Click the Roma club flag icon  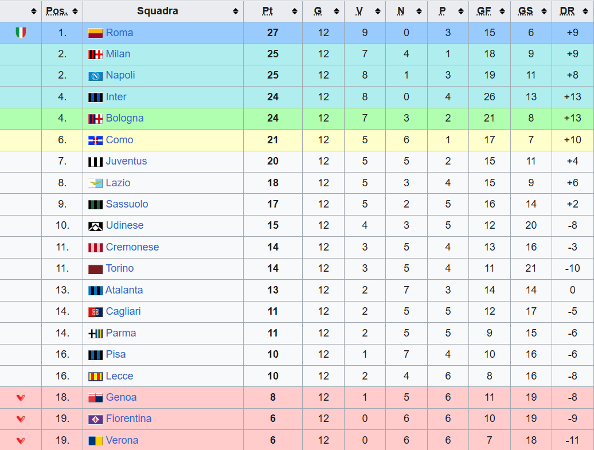click(95, 33)
